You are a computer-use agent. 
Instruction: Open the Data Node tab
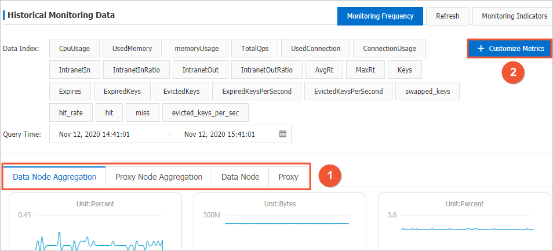pyautogui.click(x=240, y=177)
